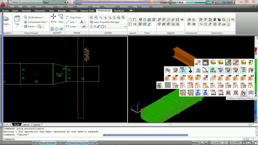Click the concentric squares icon

click(x=168, y=85)
